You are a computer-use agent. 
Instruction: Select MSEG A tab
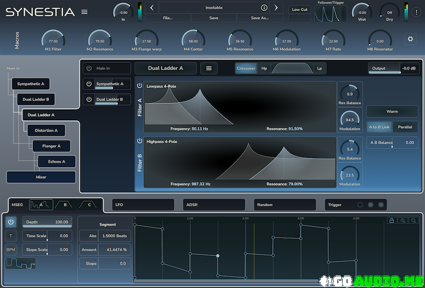41,205
